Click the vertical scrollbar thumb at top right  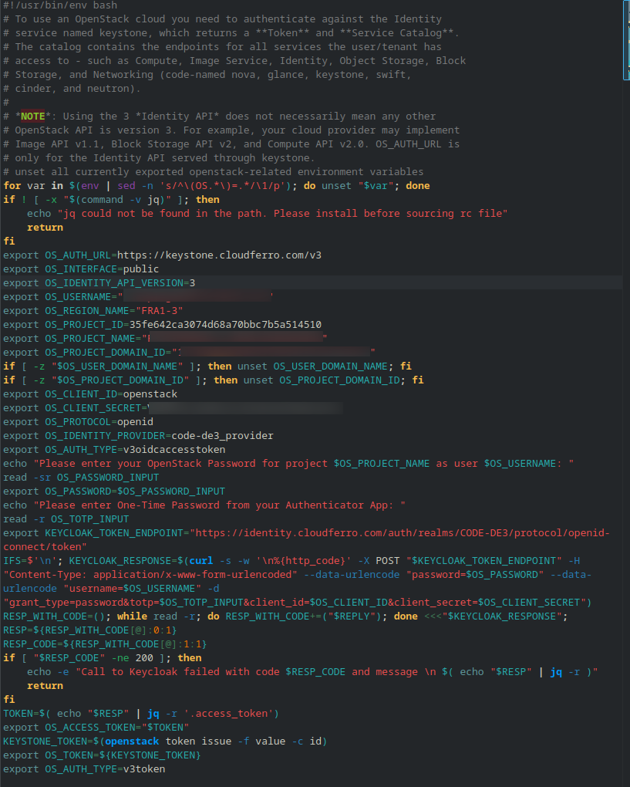click(x=626, y=39)
